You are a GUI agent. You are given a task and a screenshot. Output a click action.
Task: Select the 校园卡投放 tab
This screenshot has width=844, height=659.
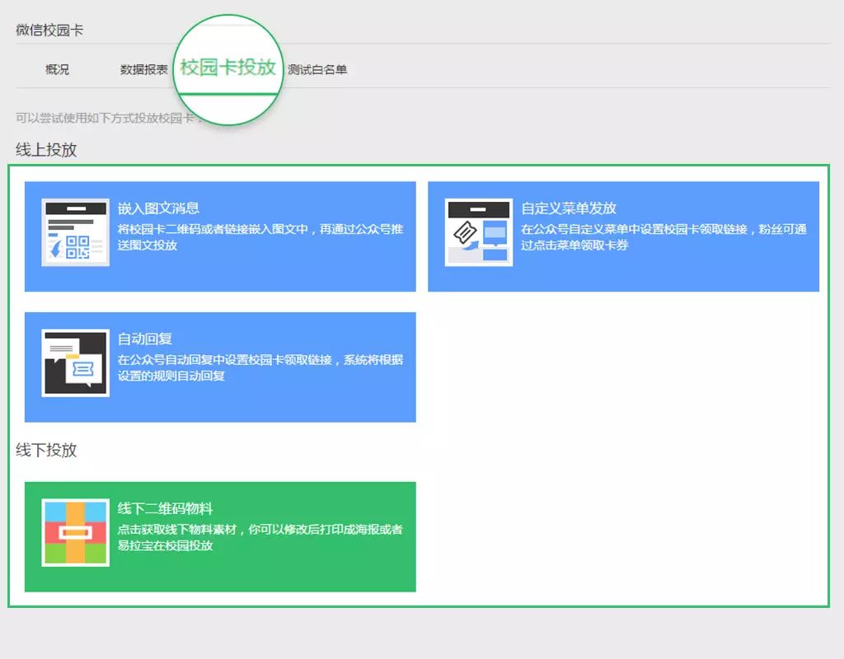coord(227,68)
